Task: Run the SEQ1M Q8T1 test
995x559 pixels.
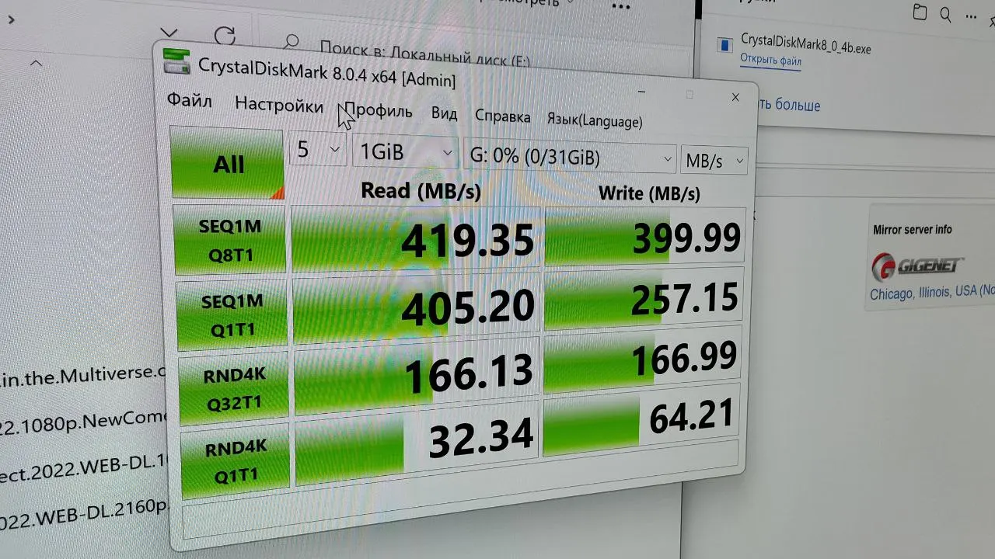Action: pyautogui.click(x=230, y=240)
